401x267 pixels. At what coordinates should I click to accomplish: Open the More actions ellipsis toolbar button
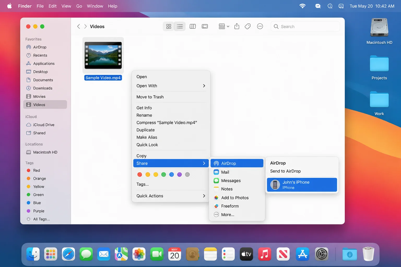[x=260, y=26]
